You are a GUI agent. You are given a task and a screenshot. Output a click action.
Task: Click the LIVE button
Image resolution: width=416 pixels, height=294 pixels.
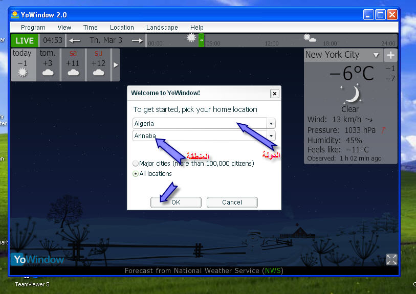tap(25, 40)
